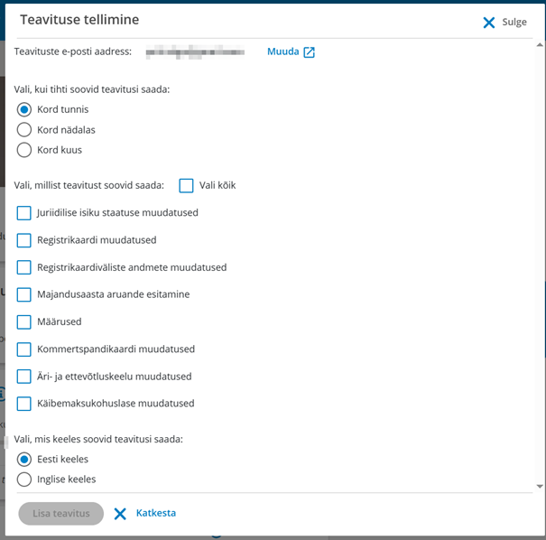Select Inglise keeles language option

tap(24, 479)
